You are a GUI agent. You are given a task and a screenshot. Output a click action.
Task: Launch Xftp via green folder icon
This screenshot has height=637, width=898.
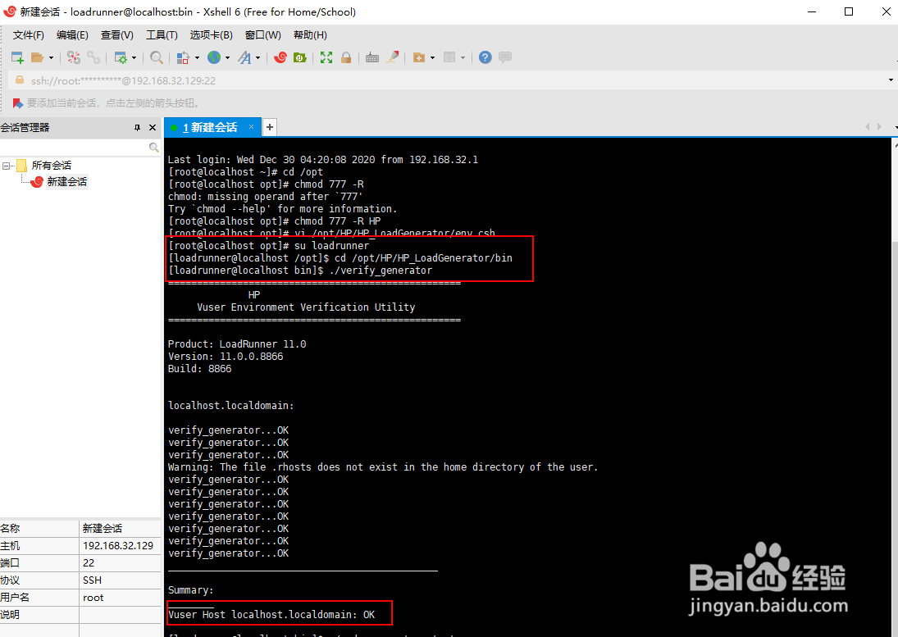299,57
